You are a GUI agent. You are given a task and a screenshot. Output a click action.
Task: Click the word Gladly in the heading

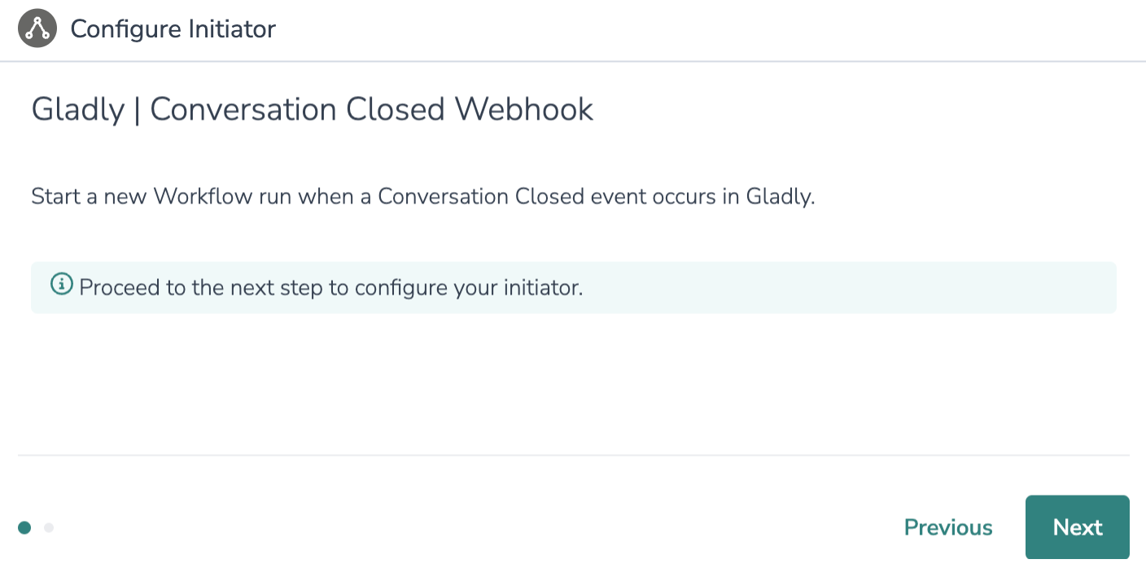coord(77,109)
